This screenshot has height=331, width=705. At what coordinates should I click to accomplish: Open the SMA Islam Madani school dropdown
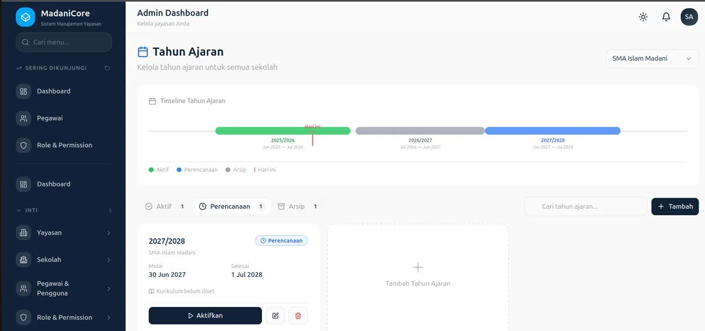tap(652, 59)
